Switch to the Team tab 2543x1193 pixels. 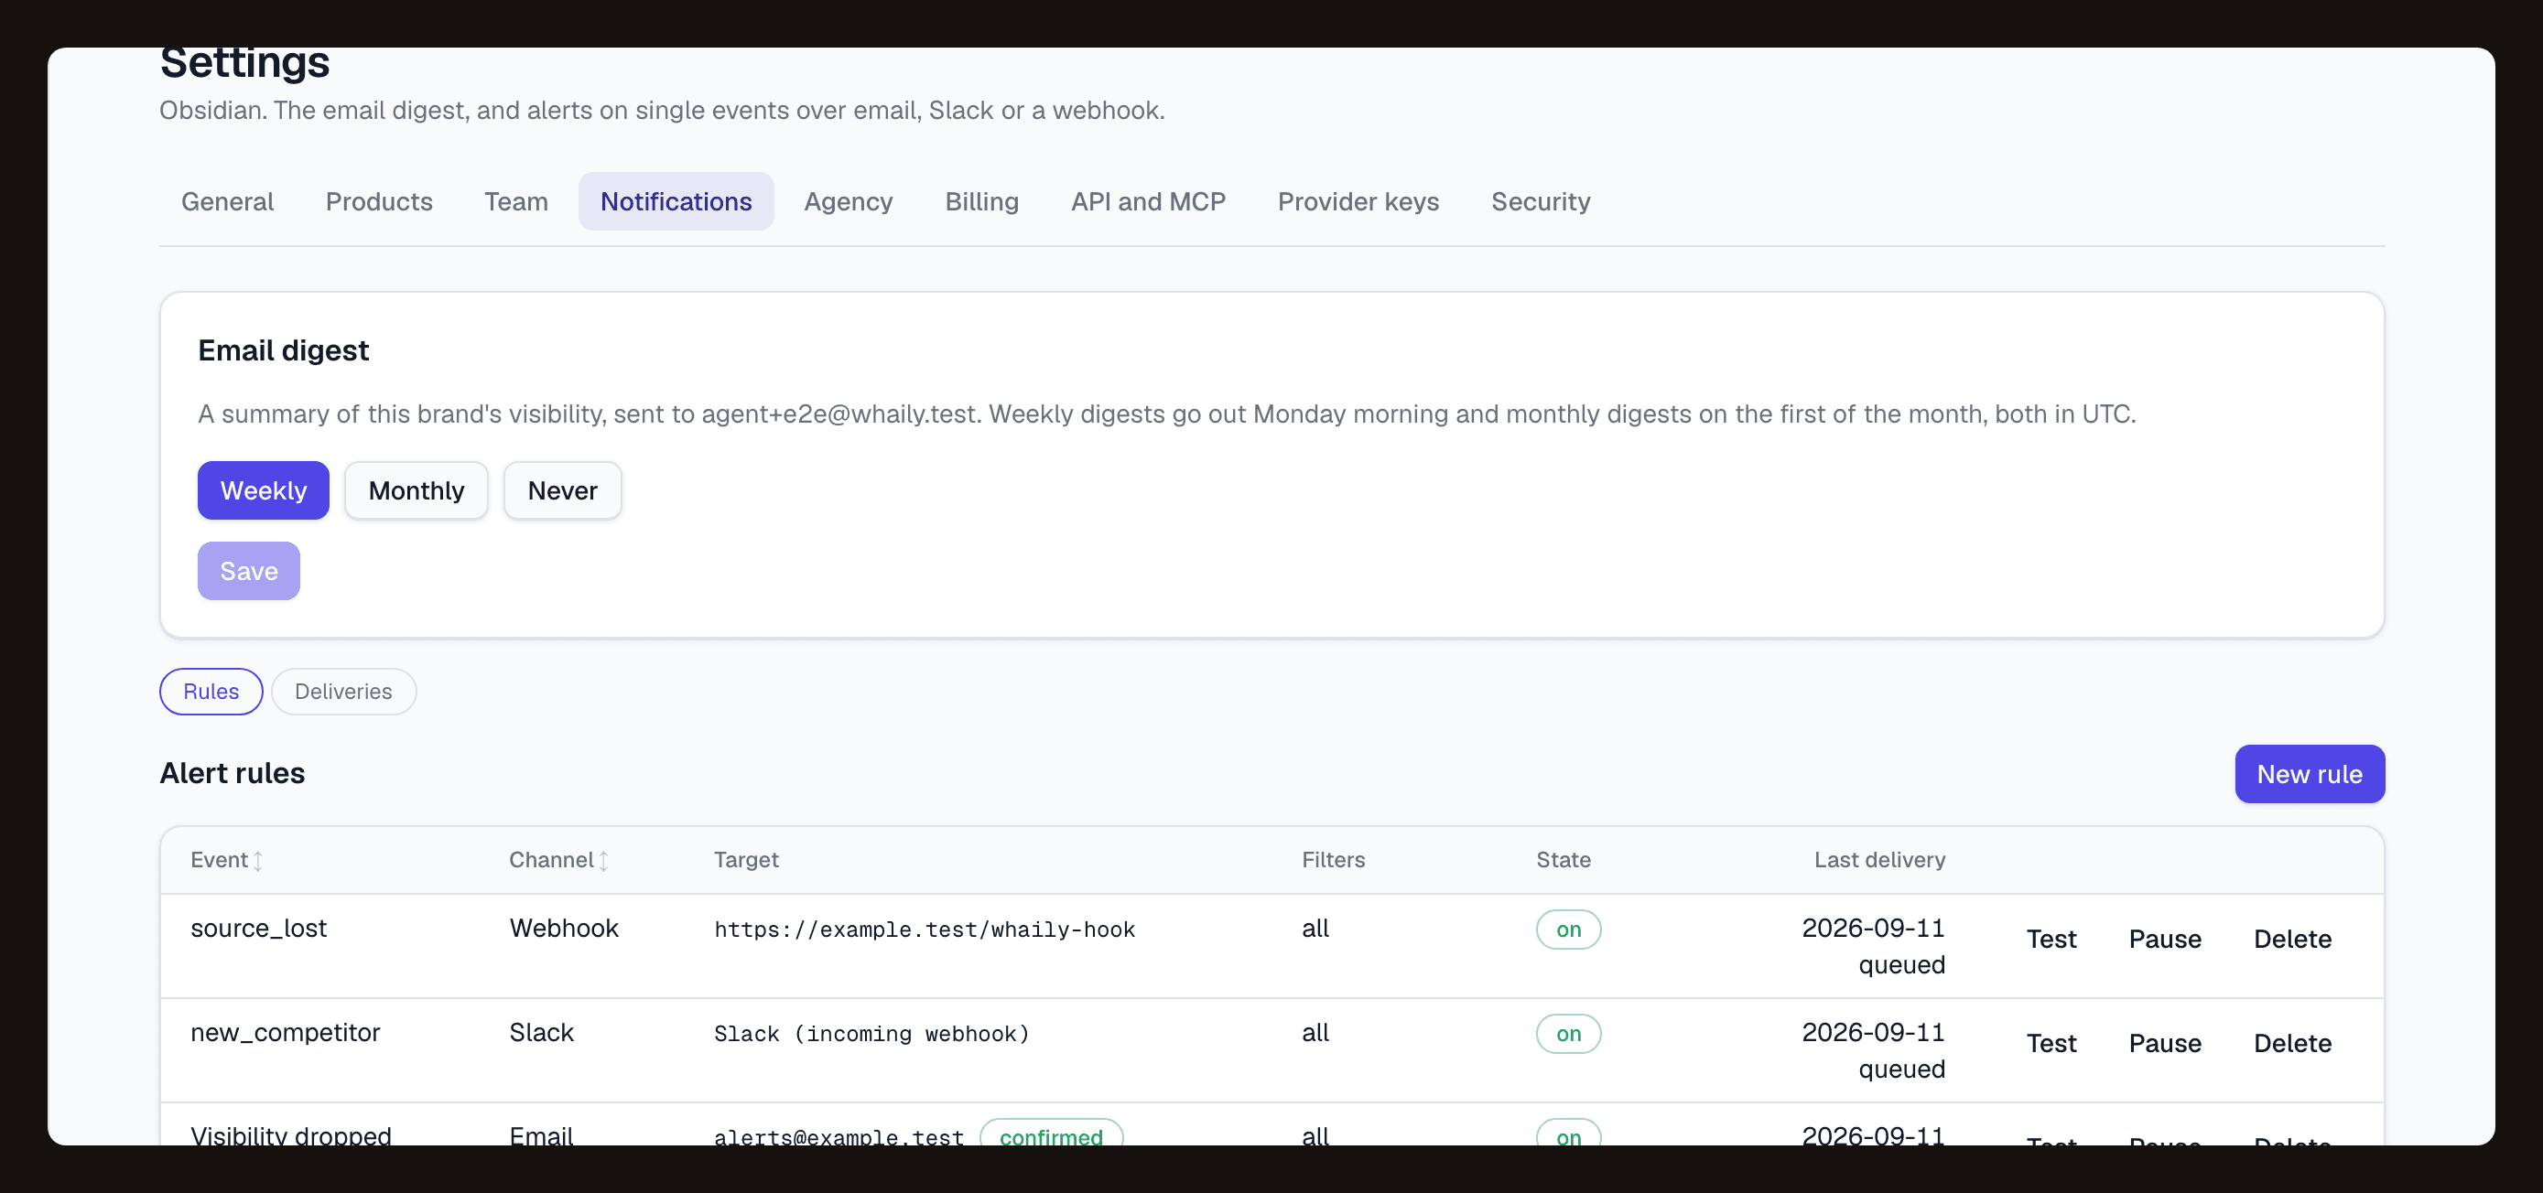point(515,201)
